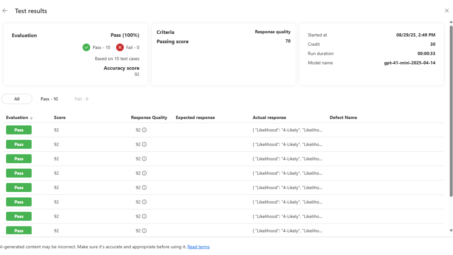Click the scrollbar down arrow

click(x=451, y=231)
